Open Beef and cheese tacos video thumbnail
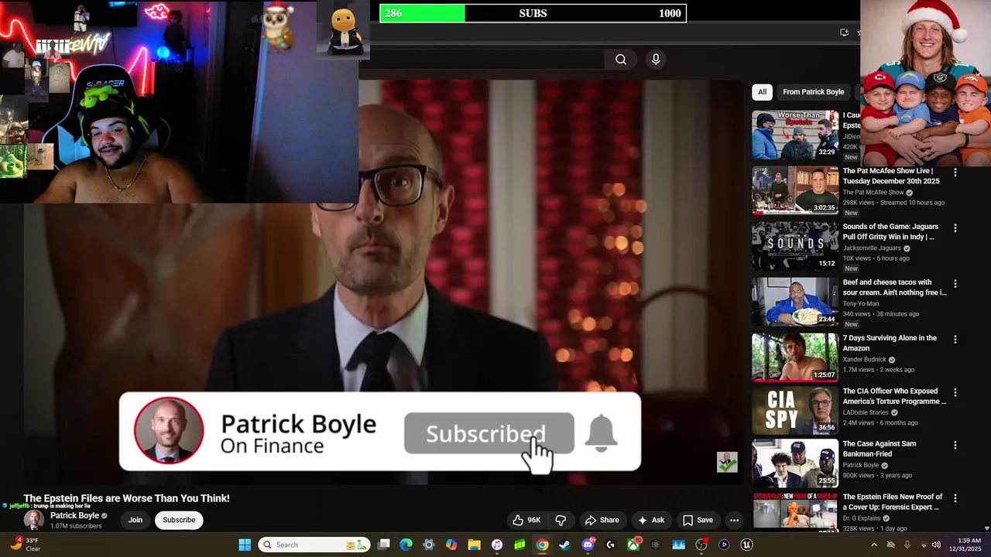The image size is (991, 557). pyautogui.click(x=795, y=302)
